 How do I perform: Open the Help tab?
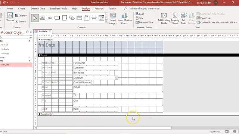pyautogui.click(x=74, y=9)
